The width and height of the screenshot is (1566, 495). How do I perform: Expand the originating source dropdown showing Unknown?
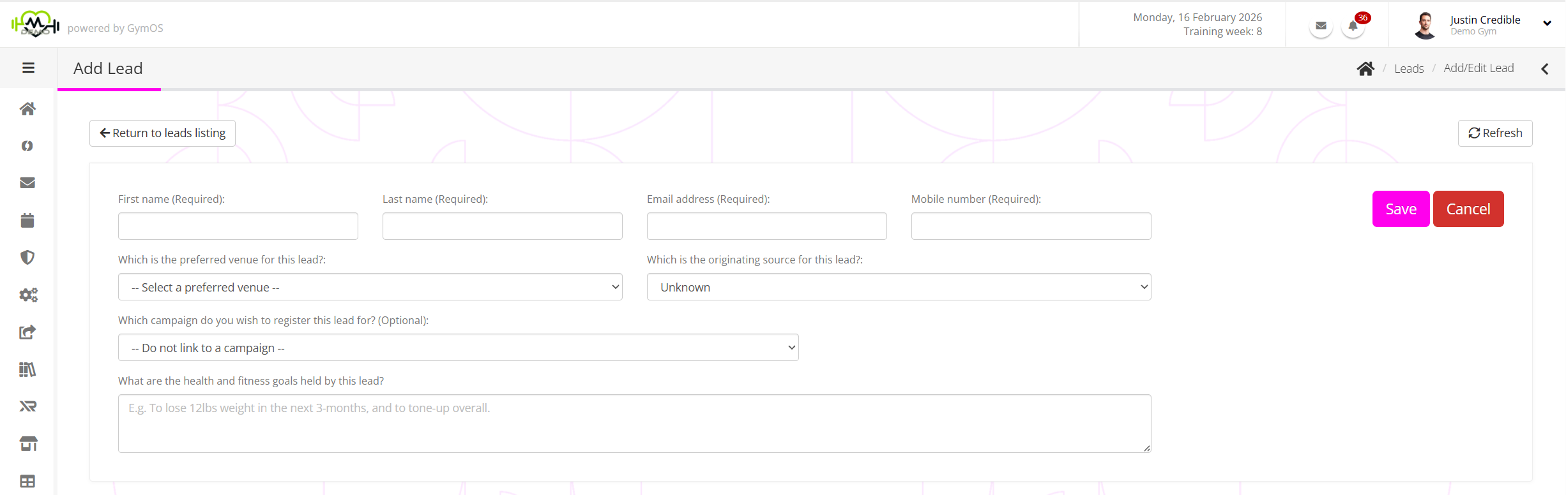[x=899, y=287]
